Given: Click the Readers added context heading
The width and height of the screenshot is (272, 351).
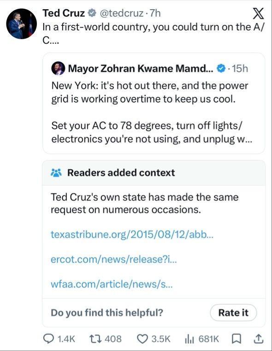Looking at the screenshot, I should coord(121,173).
